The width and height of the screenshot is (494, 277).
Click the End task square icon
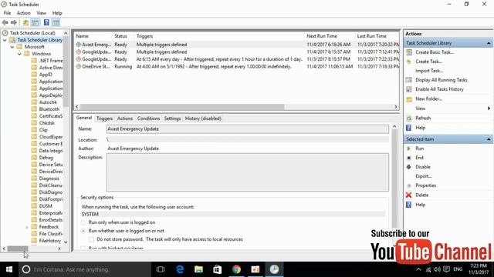[x=409, y=158]
